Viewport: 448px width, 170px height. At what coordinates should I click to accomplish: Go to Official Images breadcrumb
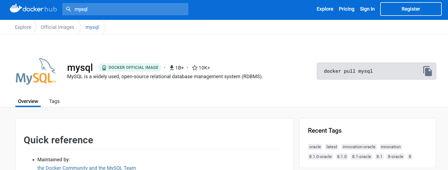click(57, 27)
